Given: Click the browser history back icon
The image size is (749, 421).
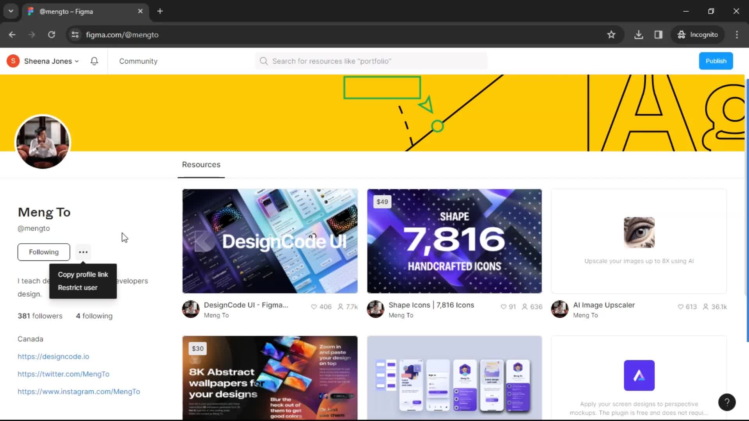Looking at the screenshot, I should click(x=12, y=34).
